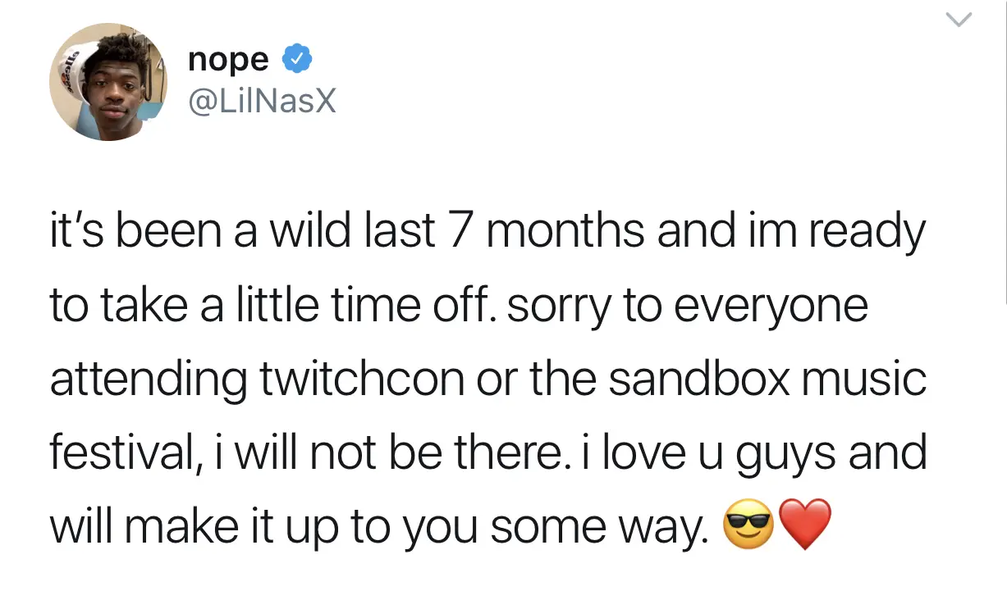Viewport: 1007px width, 609px height.
Task: Click the display name "nope"
Action: [x=228, y=60]
